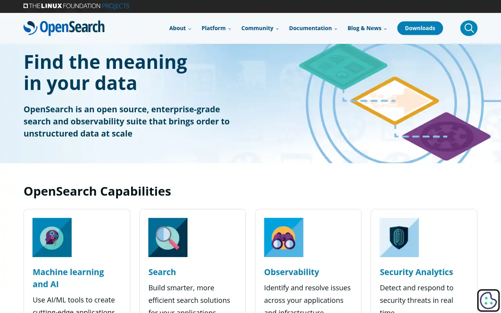Open the Community menu item
Viewport: 501px width, 313px height.
(257, 28)
